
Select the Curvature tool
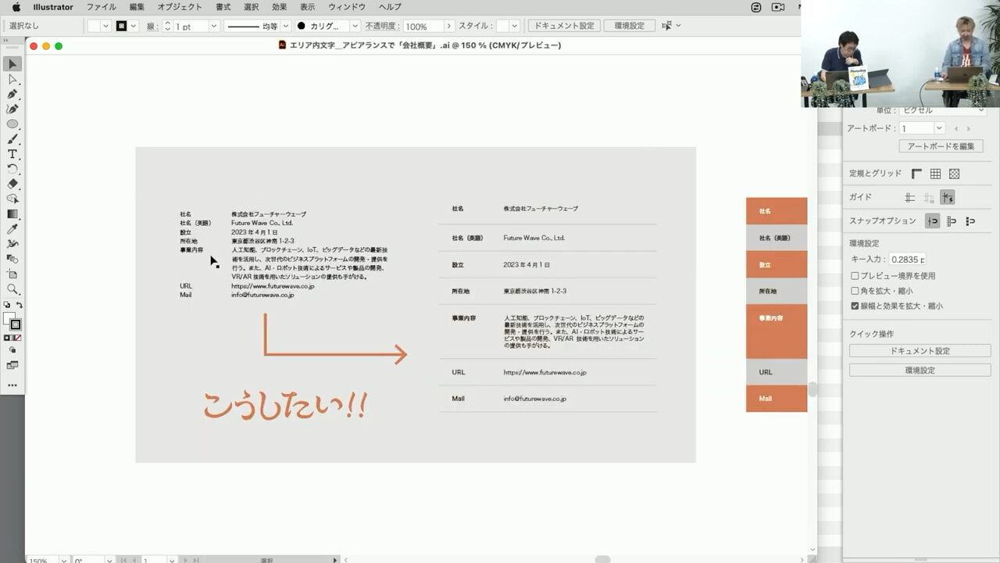12,109
